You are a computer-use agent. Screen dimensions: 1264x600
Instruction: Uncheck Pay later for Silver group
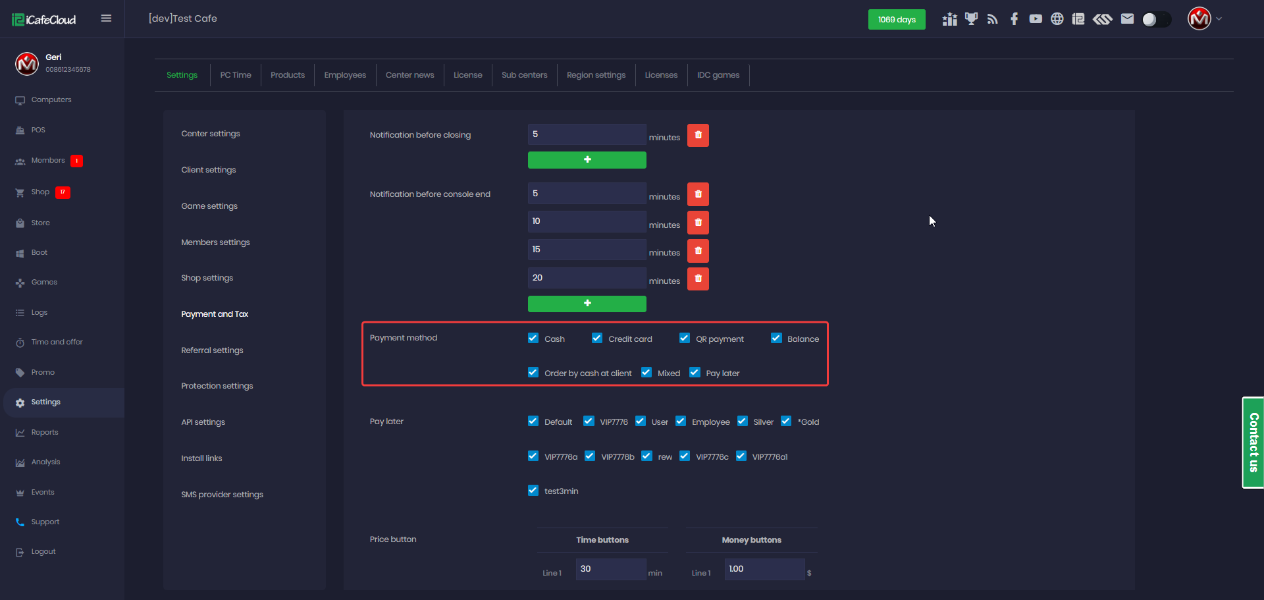743,422
